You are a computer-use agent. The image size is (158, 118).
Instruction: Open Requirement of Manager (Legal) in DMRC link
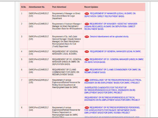110,15
